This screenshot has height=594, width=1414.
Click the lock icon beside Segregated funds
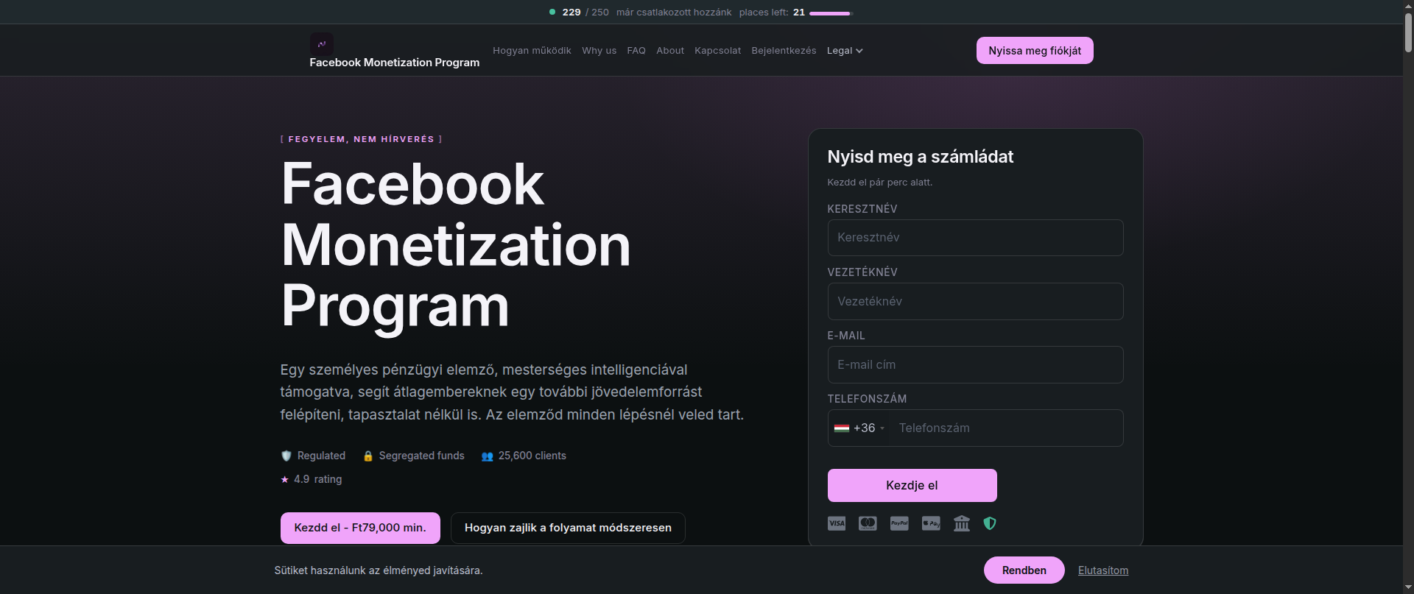pyautogui.click(x=368, y=456)
